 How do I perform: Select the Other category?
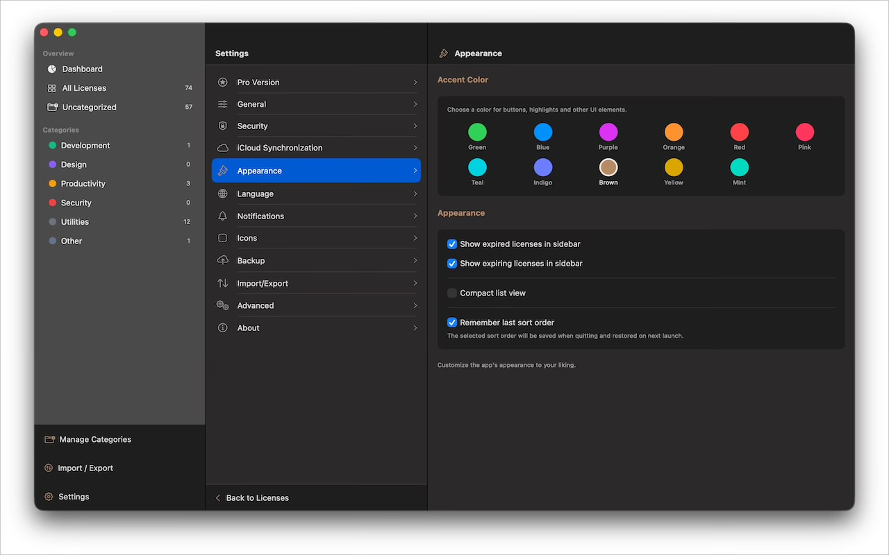click(119, 241)
